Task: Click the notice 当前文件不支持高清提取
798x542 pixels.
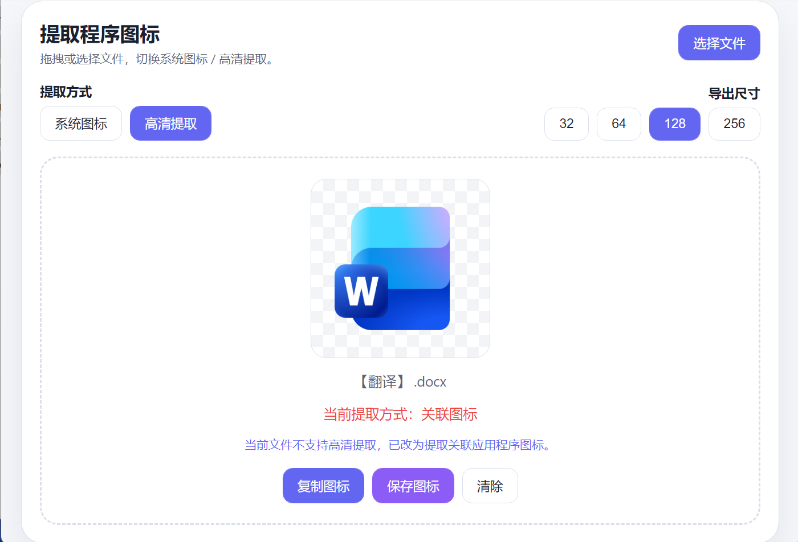Action: click(311, 445)
